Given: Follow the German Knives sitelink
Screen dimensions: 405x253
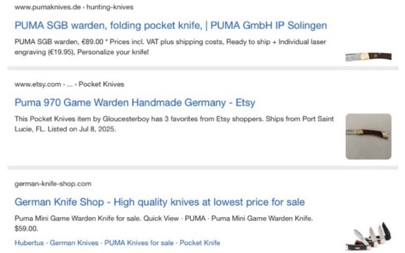Looking at the screenshot, I should coord(74,243).
